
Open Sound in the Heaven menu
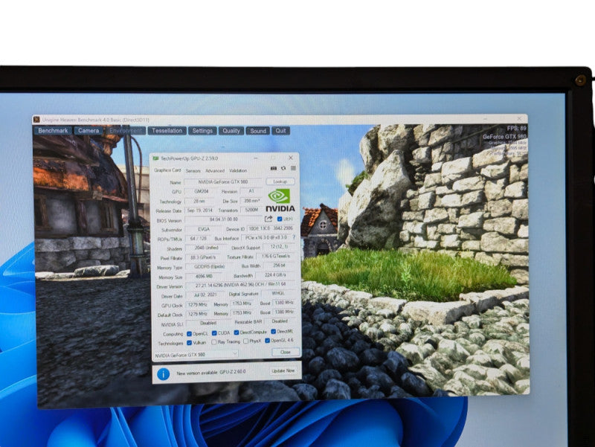(258, 131)
